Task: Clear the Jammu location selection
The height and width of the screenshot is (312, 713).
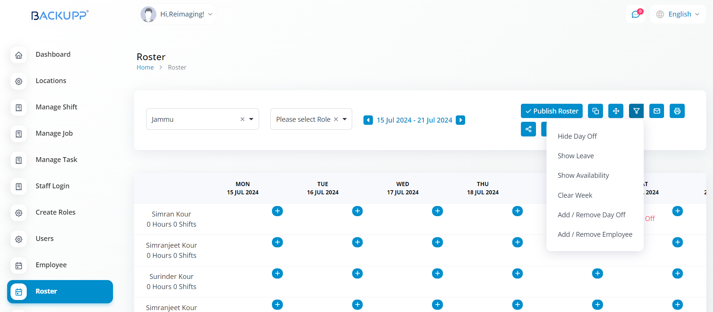Action: pyautogui.click(x=242, y=119)
